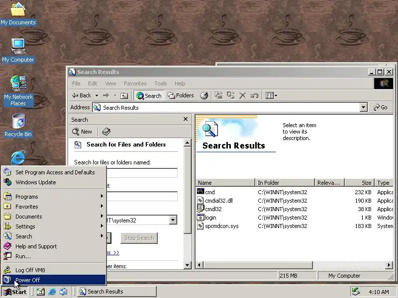Choose Log Off VM8
398x298 pixels.
point(54,270)
